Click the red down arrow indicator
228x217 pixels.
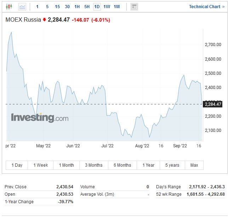point(44,20)
